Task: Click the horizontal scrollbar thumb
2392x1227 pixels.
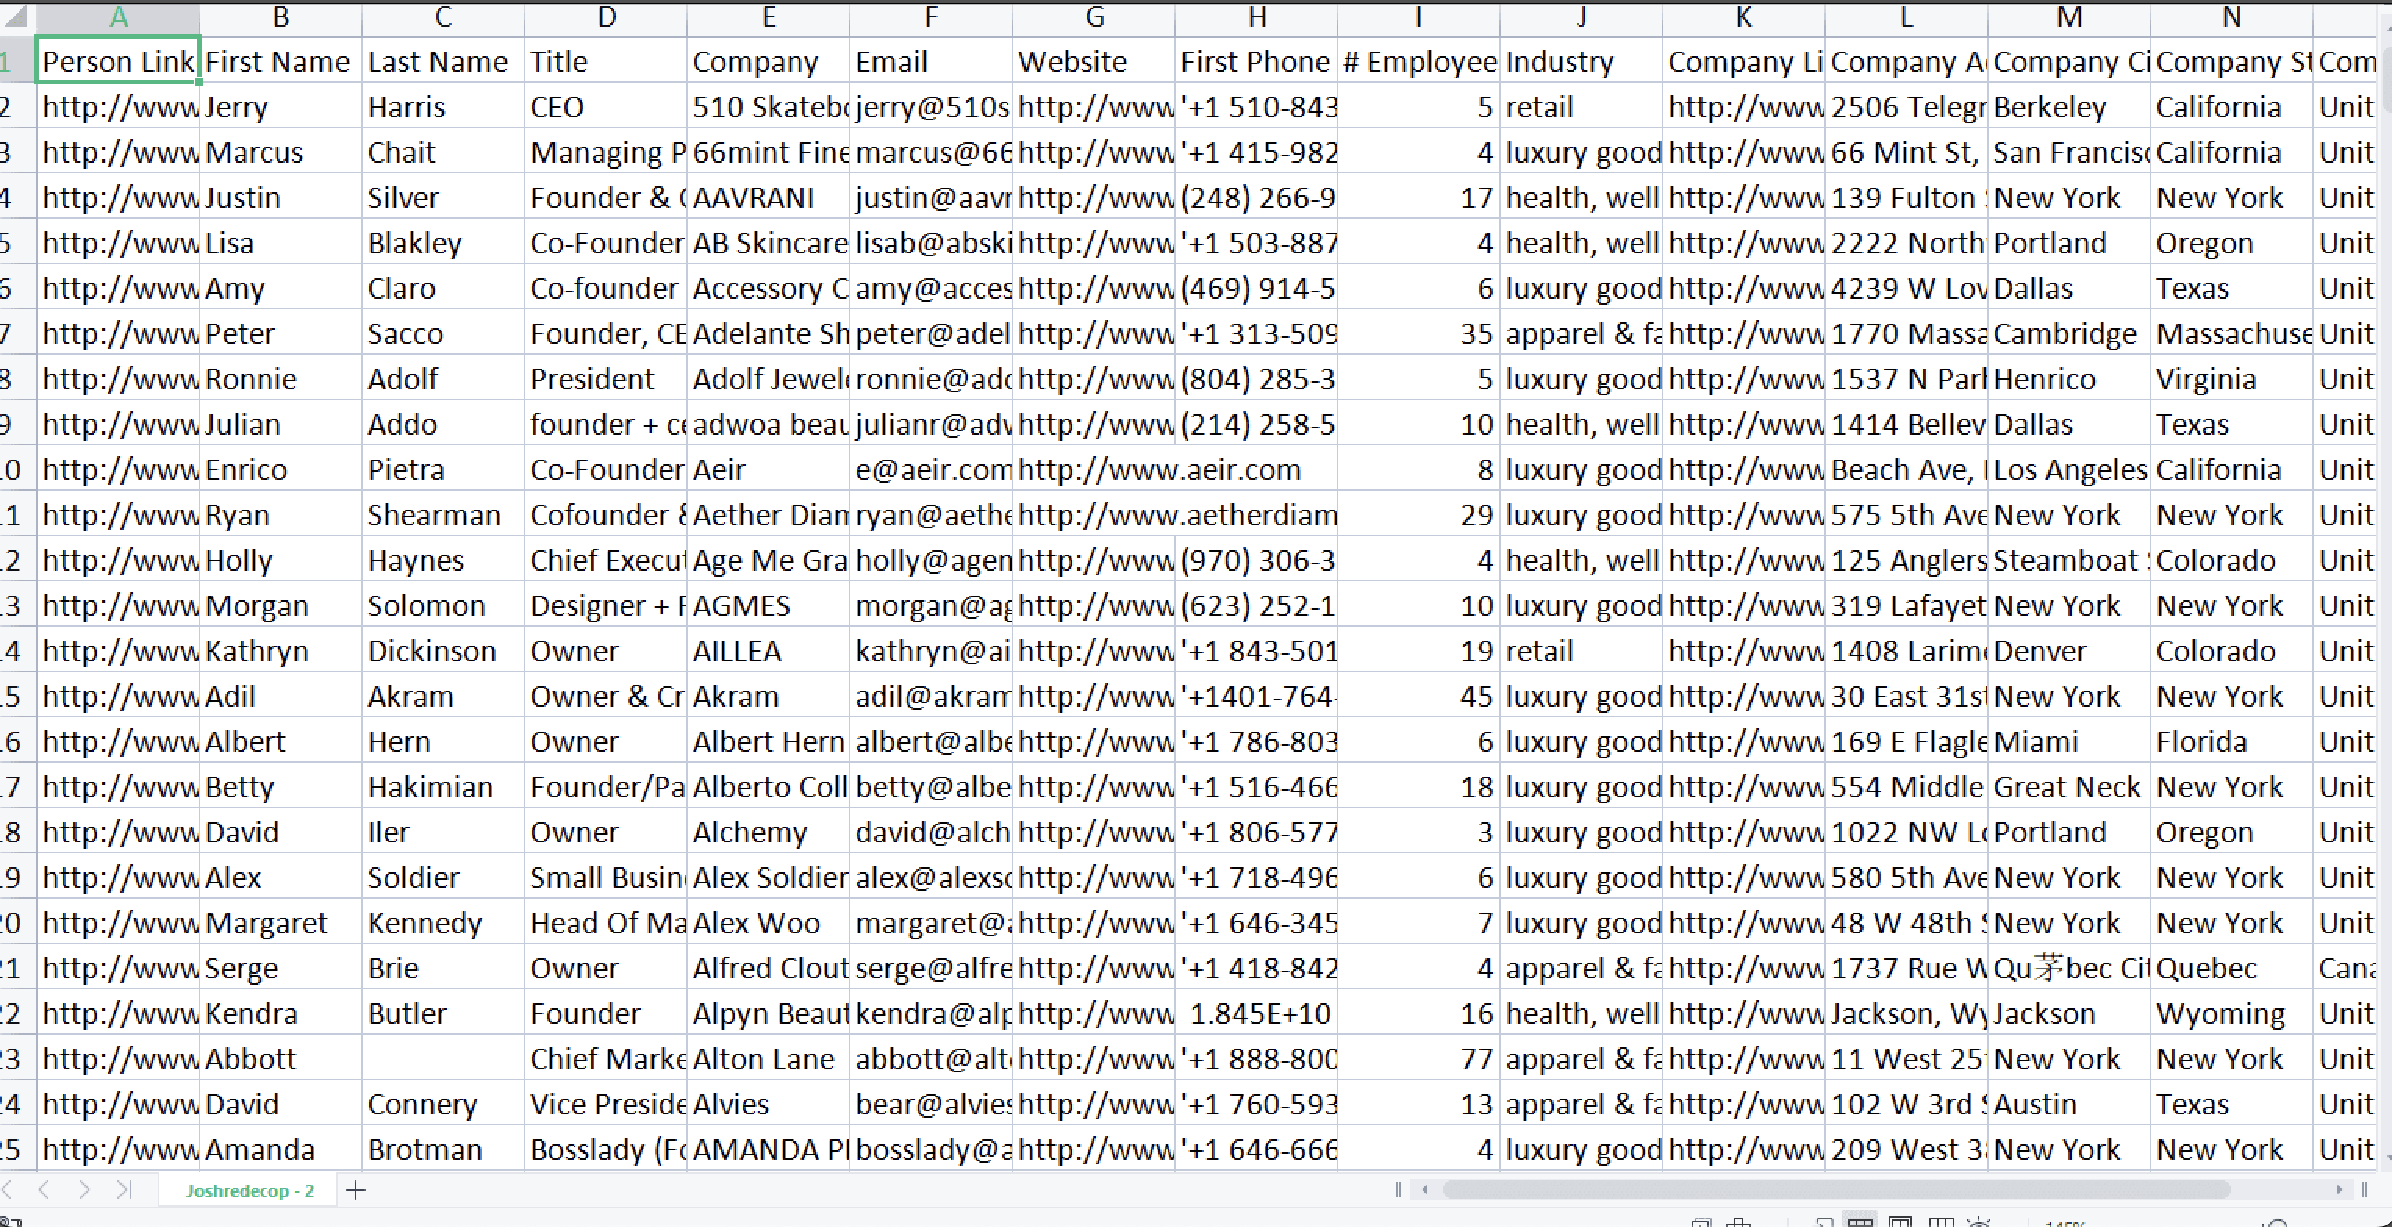Action: coord(1835,1189)
